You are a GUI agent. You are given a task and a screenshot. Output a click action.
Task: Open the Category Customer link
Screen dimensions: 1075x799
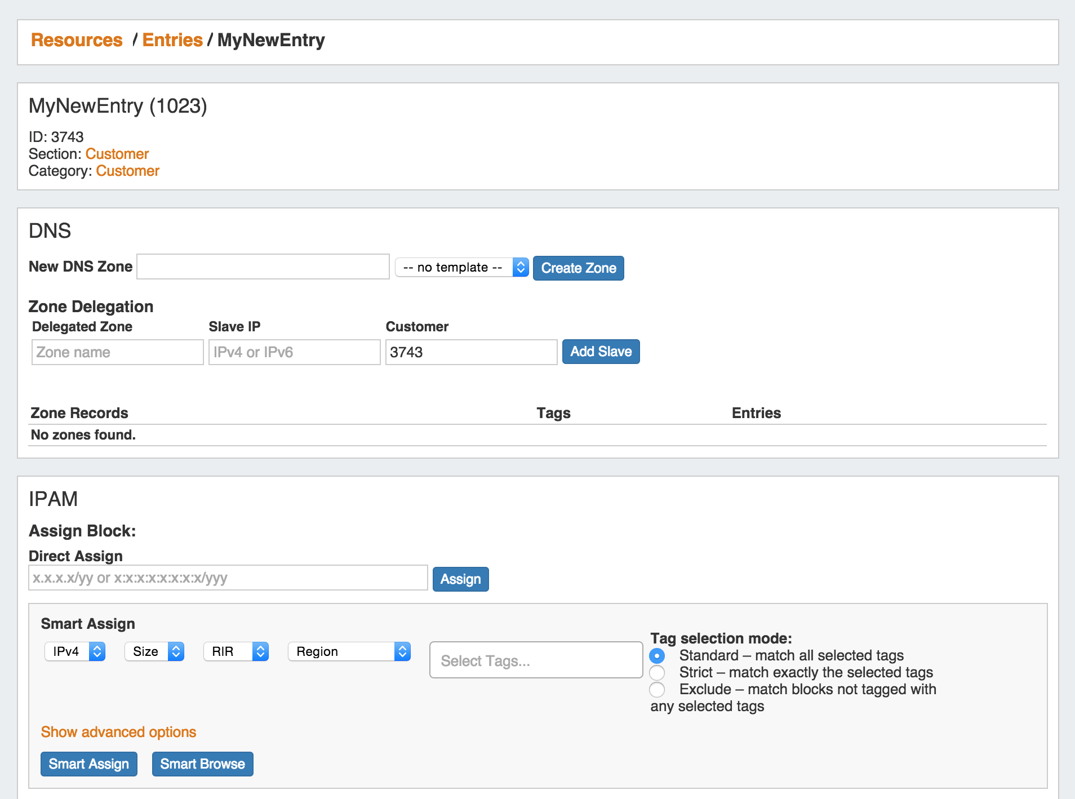[127, 171]
